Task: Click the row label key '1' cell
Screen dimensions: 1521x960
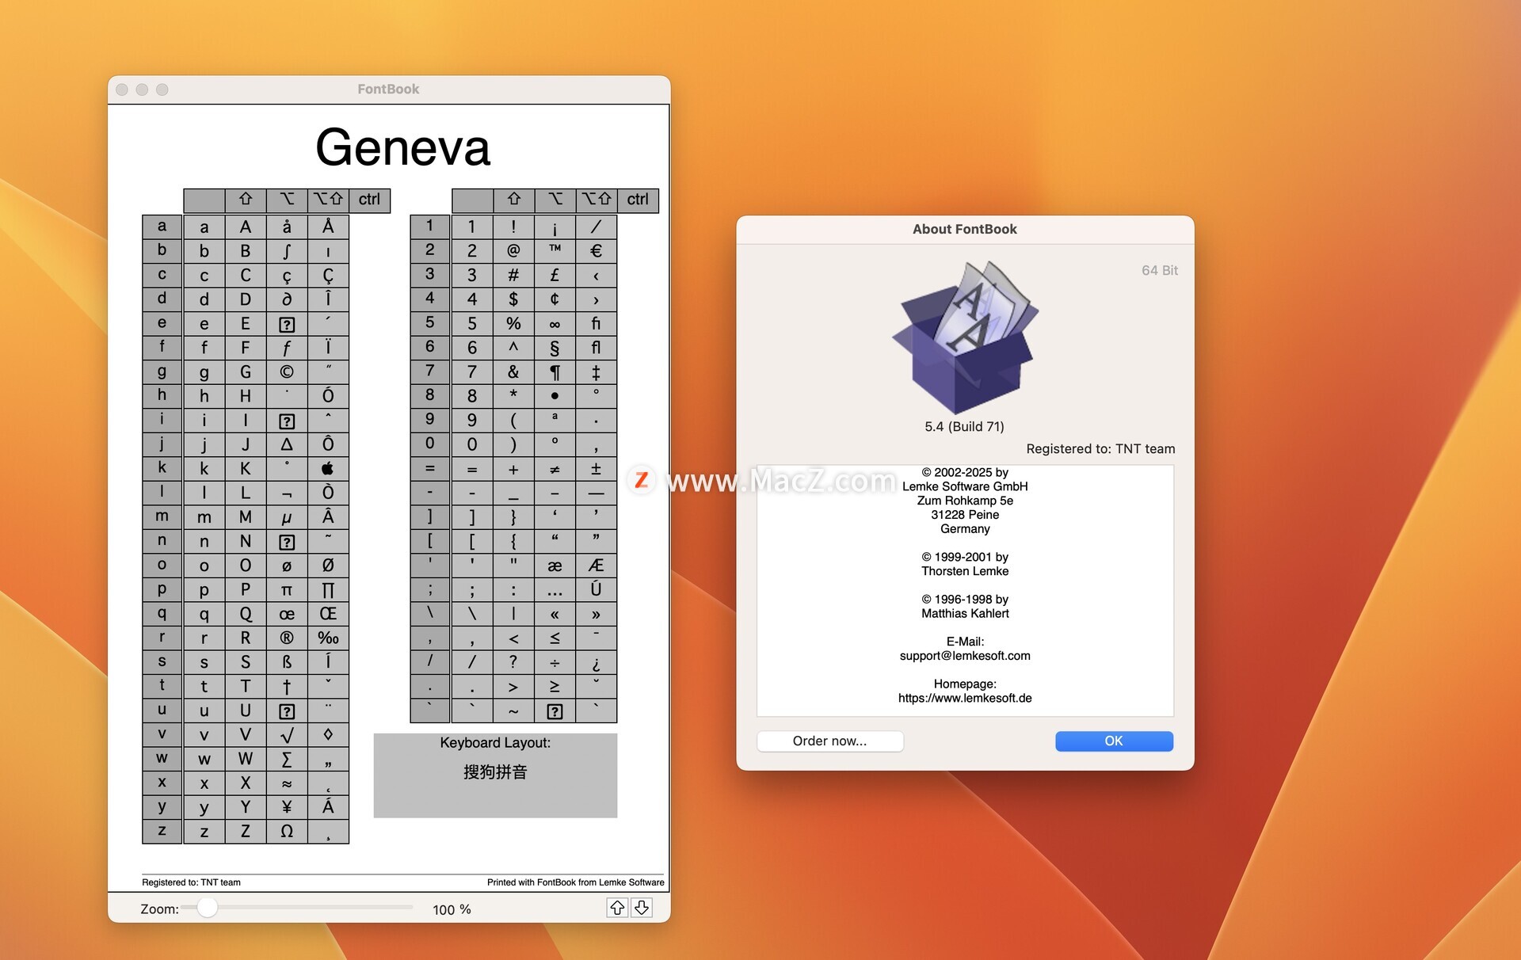Action: pyautogui.click(x=430, y=227)
